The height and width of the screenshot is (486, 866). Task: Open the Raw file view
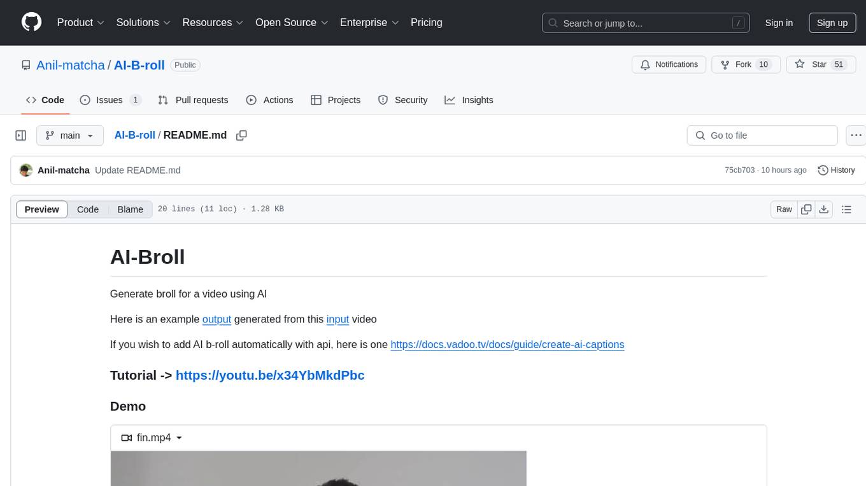pyautogui.click(x=784, y=209)
